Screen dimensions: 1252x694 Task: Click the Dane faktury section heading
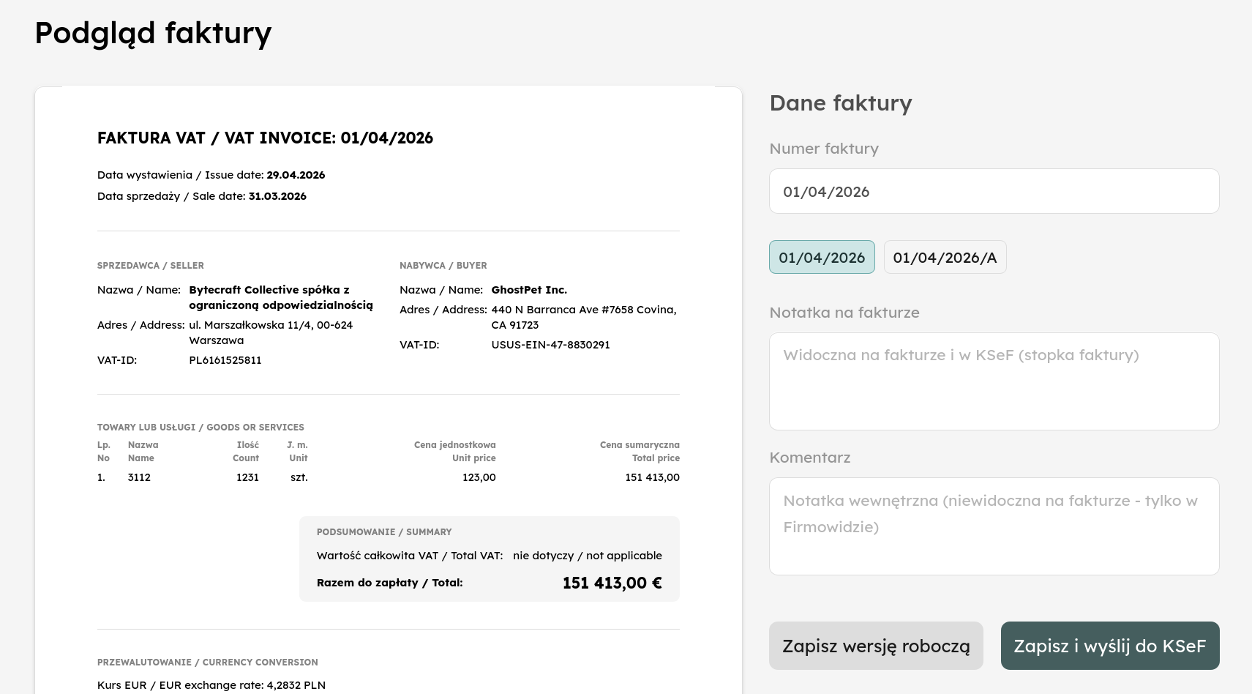pos(841,102)
